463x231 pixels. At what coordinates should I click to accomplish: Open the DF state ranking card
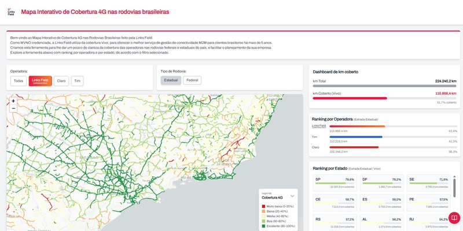tap(382, 182)
